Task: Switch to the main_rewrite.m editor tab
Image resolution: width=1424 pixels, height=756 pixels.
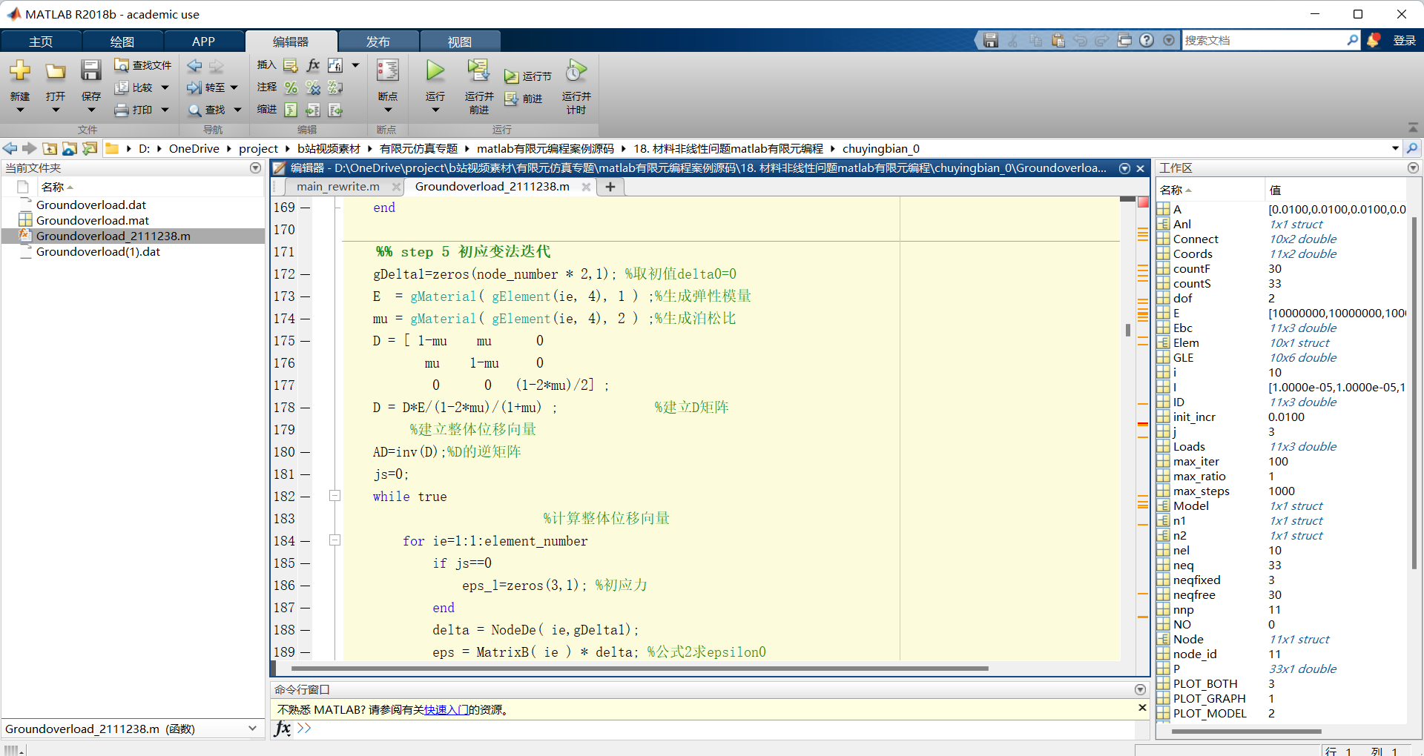Action: (338, 187)
